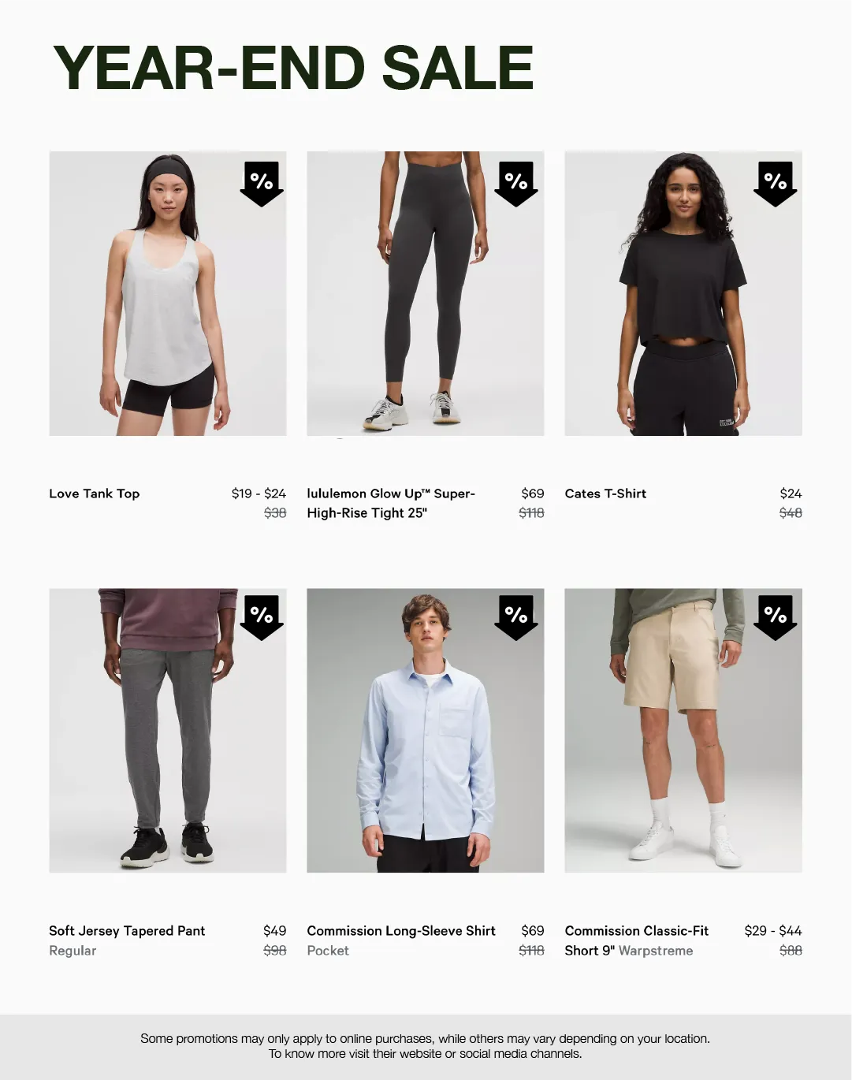Click the discount badge on Love Tank Top
Screen dimensions: 852x1080
[x=262, y=184]
